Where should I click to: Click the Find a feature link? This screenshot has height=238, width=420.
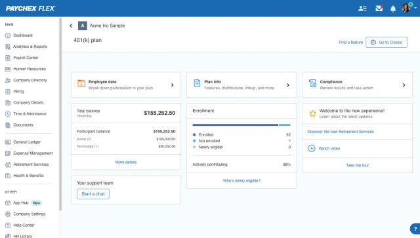coord(350,43)
